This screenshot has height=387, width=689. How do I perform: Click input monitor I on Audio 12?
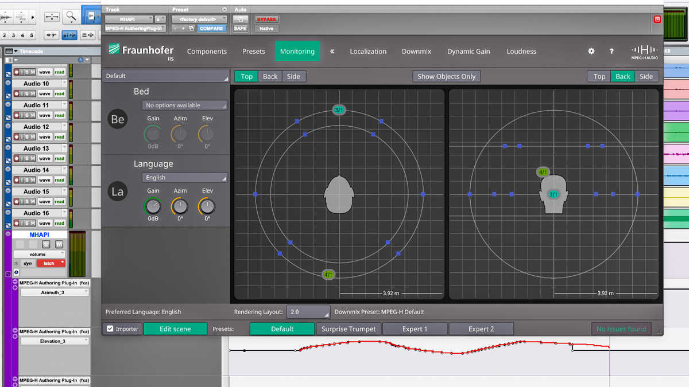[22, 136]
